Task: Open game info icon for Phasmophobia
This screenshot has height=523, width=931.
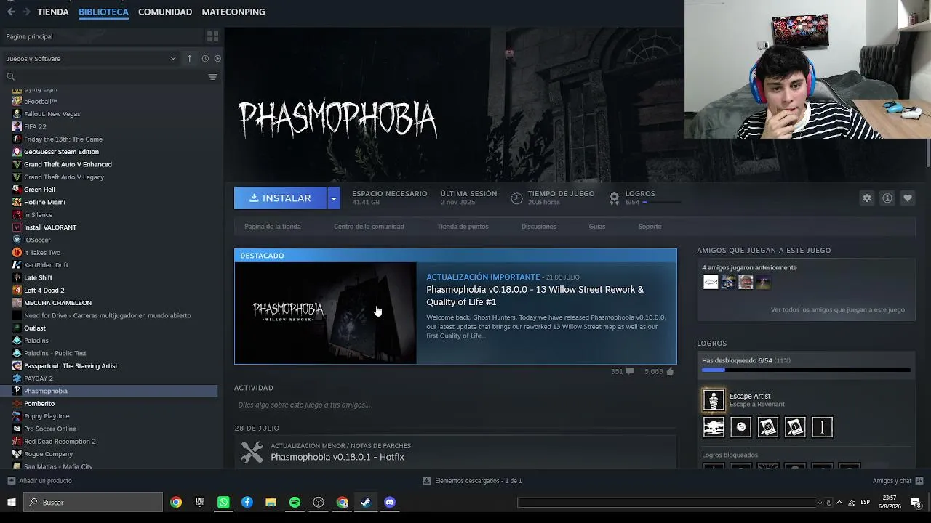Action: tap(887, 198)
